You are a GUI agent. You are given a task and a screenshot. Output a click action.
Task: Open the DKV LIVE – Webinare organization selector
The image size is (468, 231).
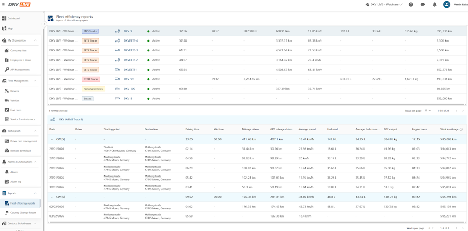point(384,5)
